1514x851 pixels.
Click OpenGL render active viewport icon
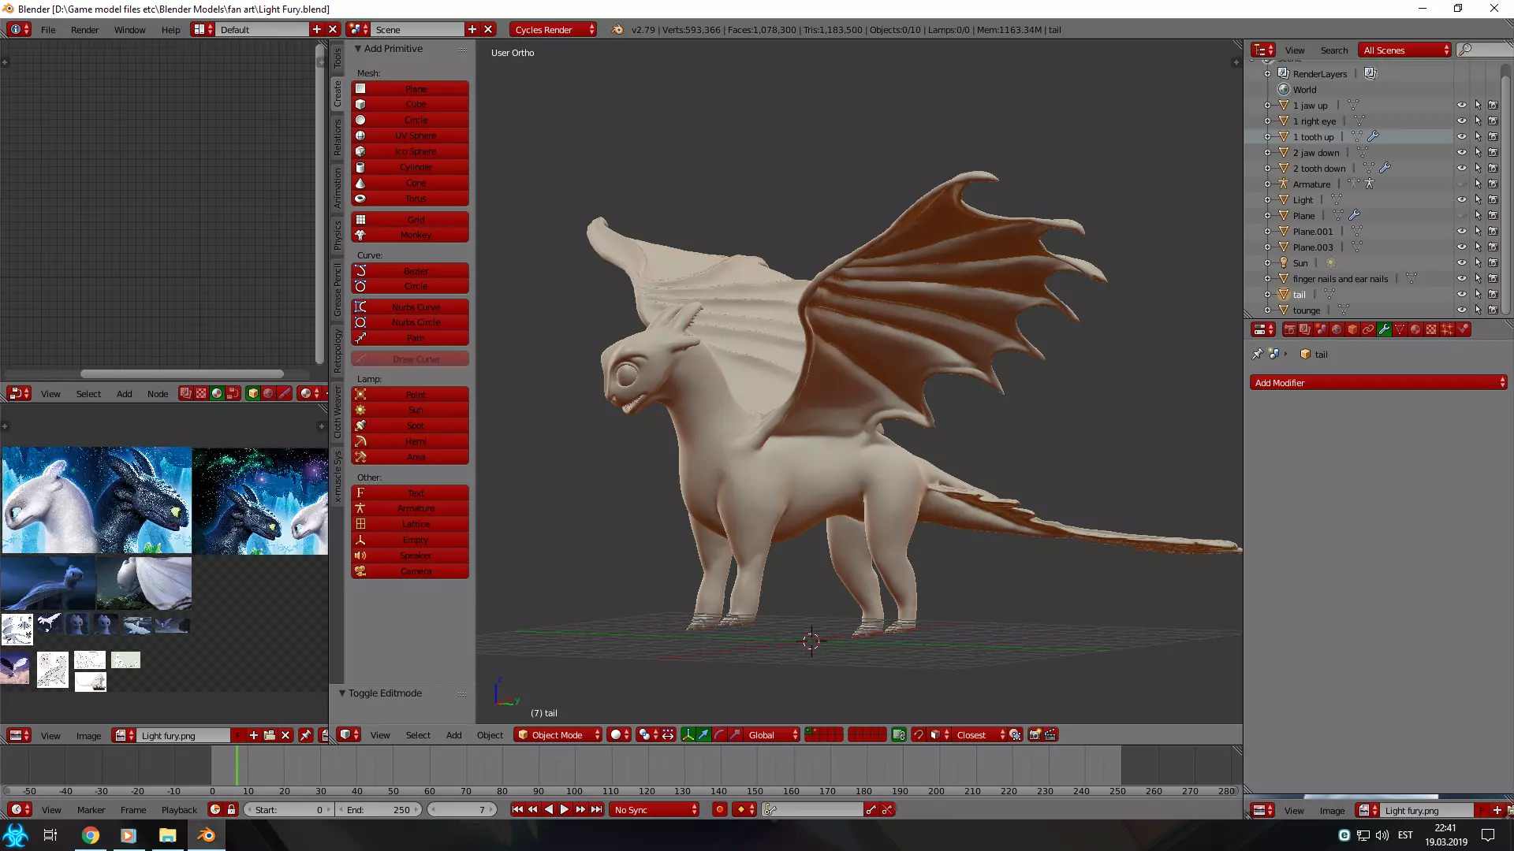pos(1035,734)
